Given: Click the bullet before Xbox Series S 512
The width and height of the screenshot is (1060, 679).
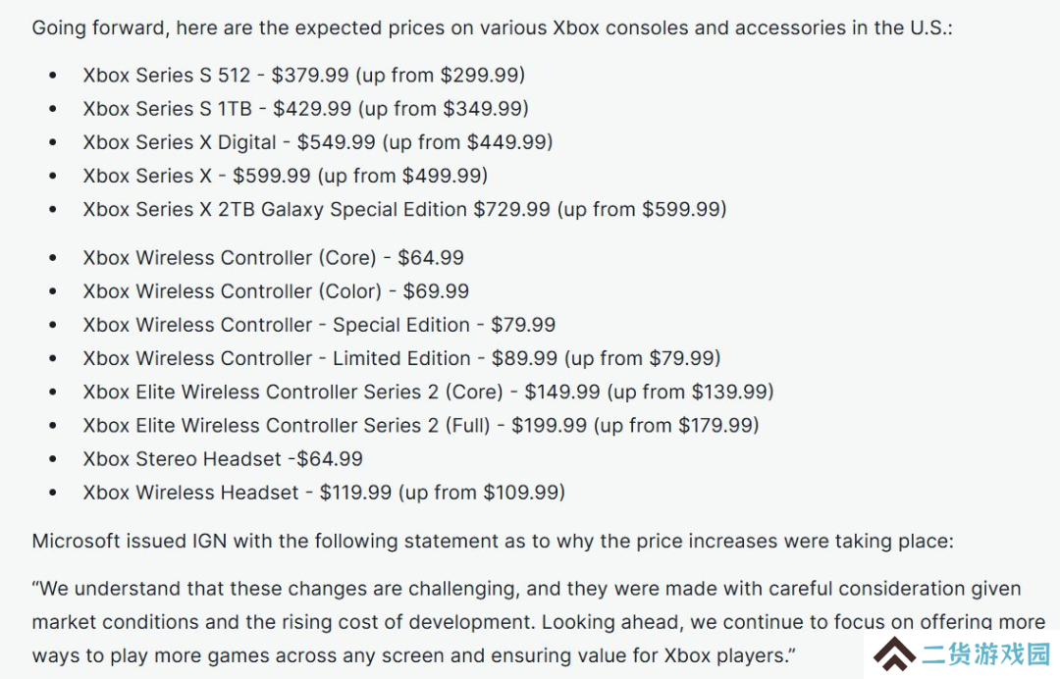Looking at the screenshot, I should [x=53, y=75].
